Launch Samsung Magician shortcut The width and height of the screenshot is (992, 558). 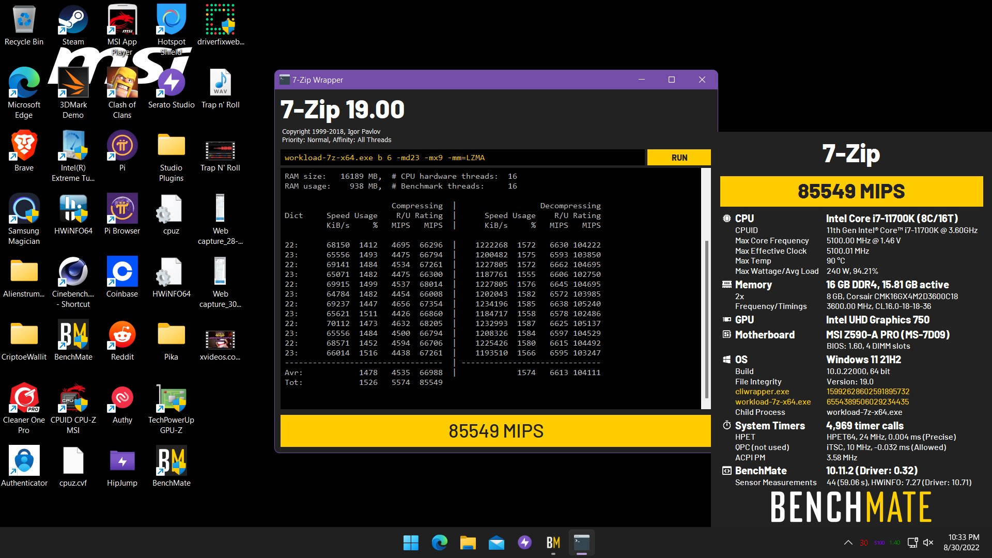tap(24, 219)
